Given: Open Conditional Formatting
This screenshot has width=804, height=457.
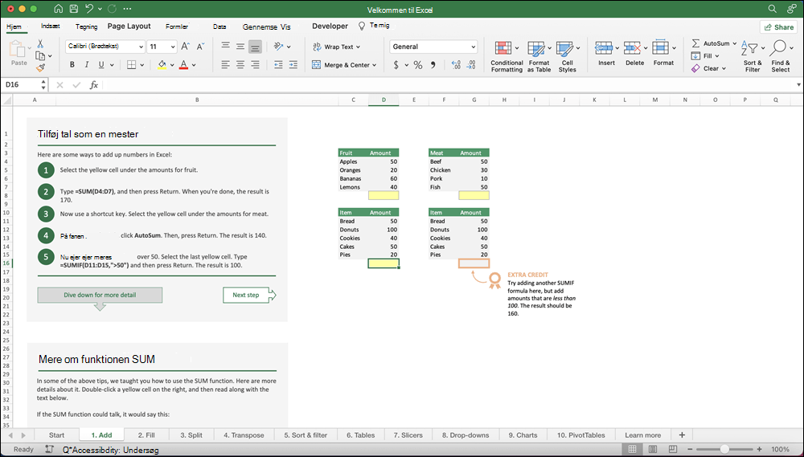Looking at the screenshot, I should [x=507, y=56].
